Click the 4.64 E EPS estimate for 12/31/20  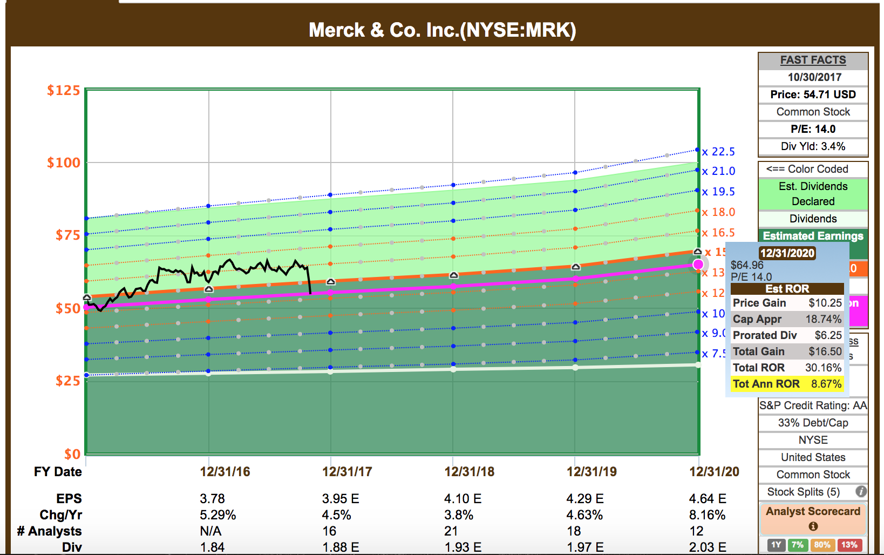click(708, 498)
